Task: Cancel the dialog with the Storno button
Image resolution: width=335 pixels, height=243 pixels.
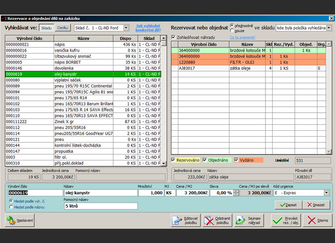Action: click(317, 220)
